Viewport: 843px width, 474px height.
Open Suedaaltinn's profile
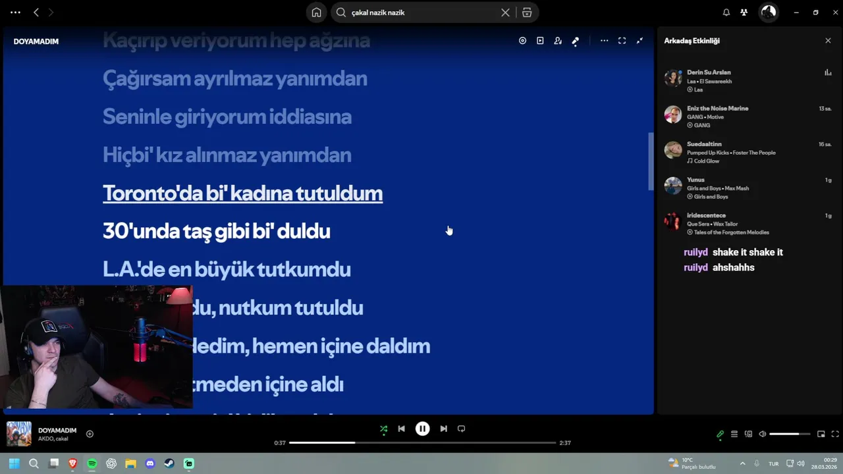[x=704, y=144]
